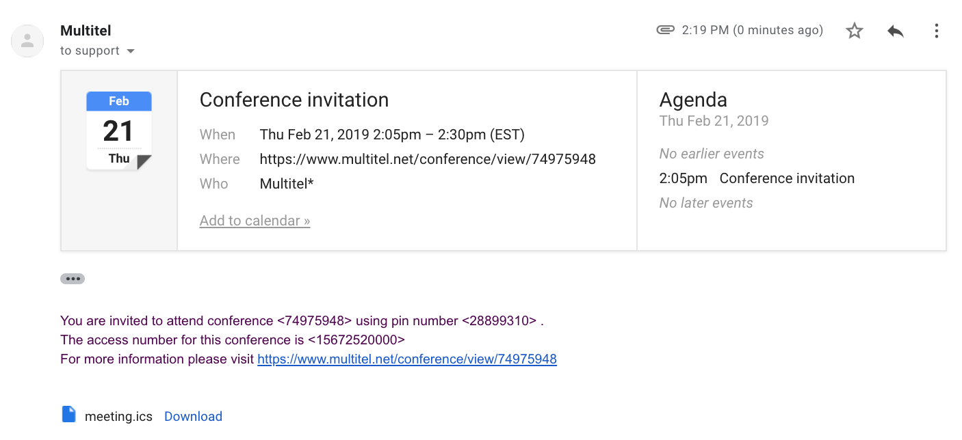Click the Add to calendar link
962x440 pixels.
pos(255,221)
